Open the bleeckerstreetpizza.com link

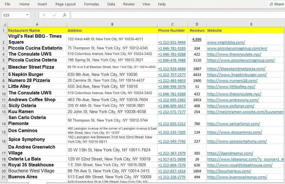[236, 69]
